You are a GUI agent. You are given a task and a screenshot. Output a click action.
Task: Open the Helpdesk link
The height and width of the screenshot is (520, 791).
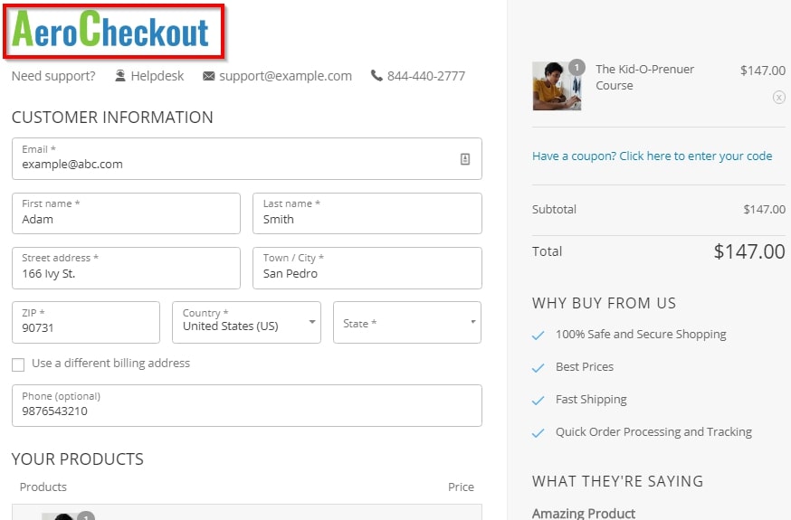tap(157, 76)
